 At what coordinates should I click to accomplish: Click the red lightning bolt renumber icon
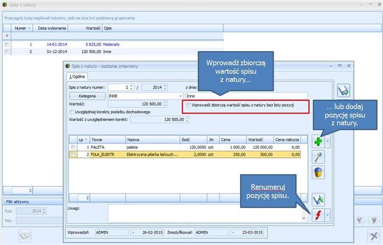click(x=318, y=216)
